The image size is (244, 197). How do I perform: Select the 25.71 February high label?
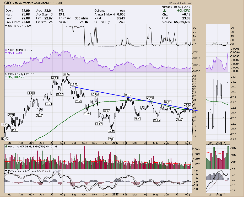(127, 94)
